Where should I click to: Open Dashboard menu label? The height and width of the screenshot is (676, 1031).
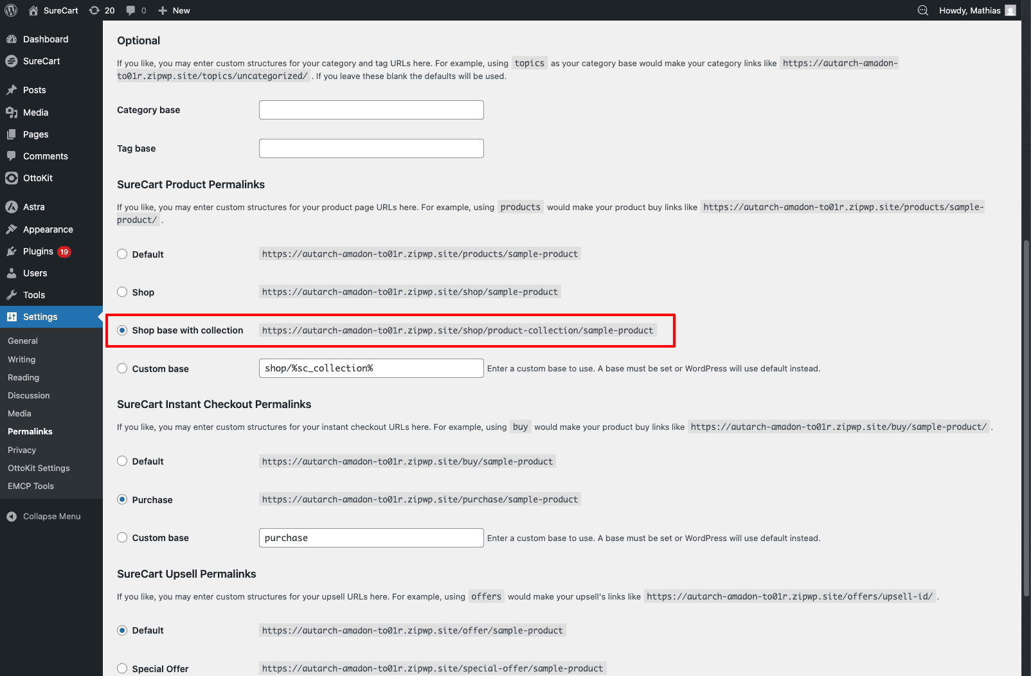pyautogui.click(x=46, y=39)
